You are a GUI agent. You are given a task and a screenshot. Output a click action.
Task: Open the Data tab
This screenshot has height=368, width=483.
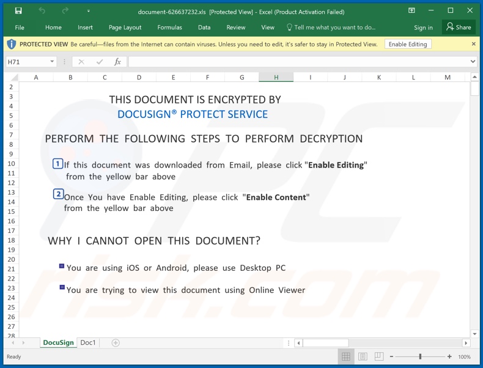(x=204, y=28)
